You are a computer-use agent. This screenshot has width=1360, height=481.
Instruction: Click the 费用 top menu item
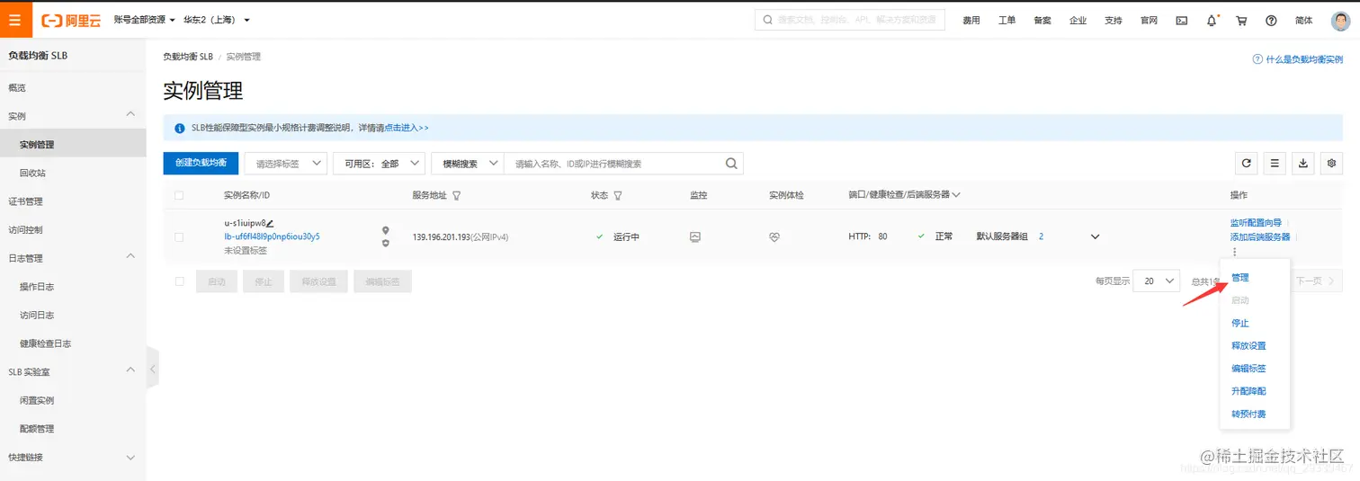971,21
